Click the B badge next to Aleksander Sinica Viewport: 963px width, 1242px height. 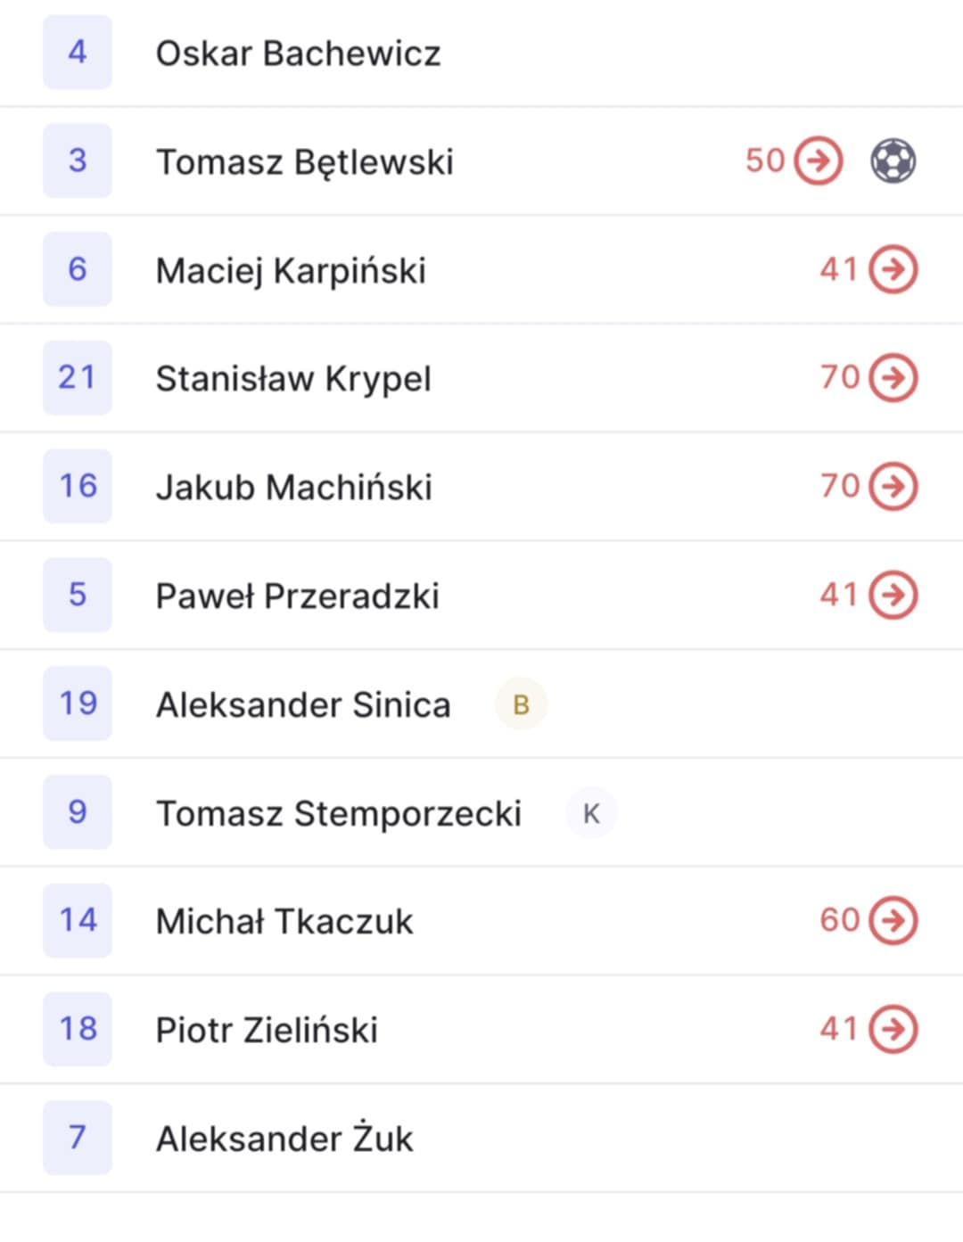tap(521, 704)
